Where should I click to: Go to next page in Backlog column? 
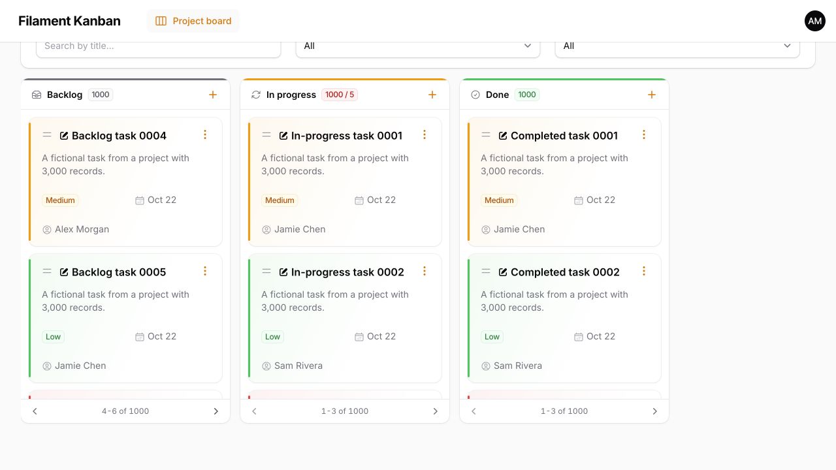pos(216,411)
